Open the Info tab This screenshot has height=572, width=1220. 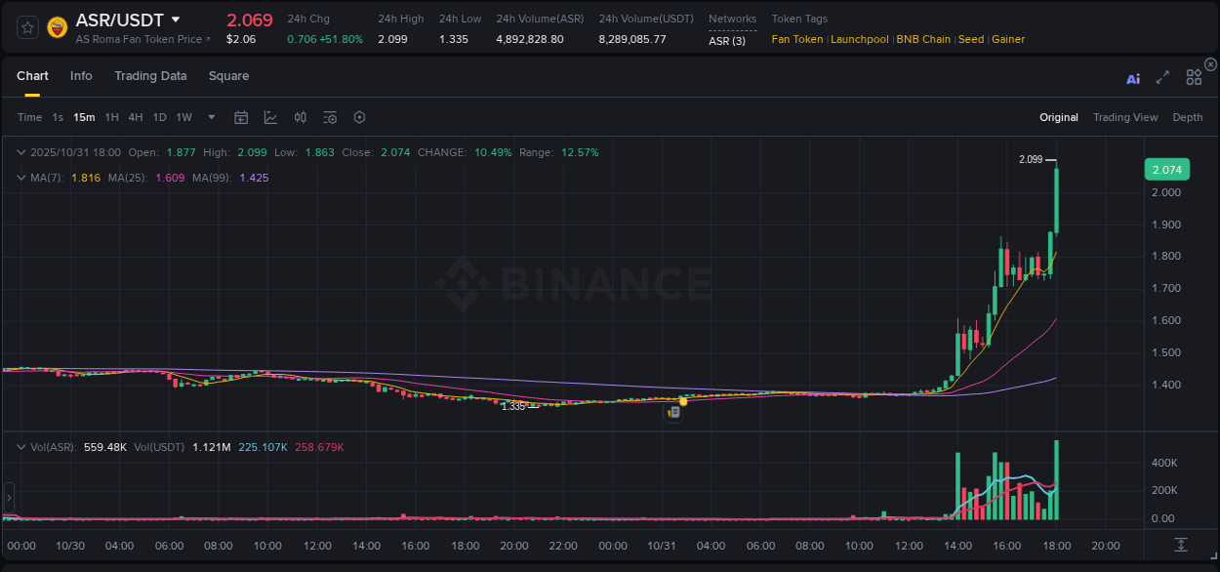pos(81,76)
